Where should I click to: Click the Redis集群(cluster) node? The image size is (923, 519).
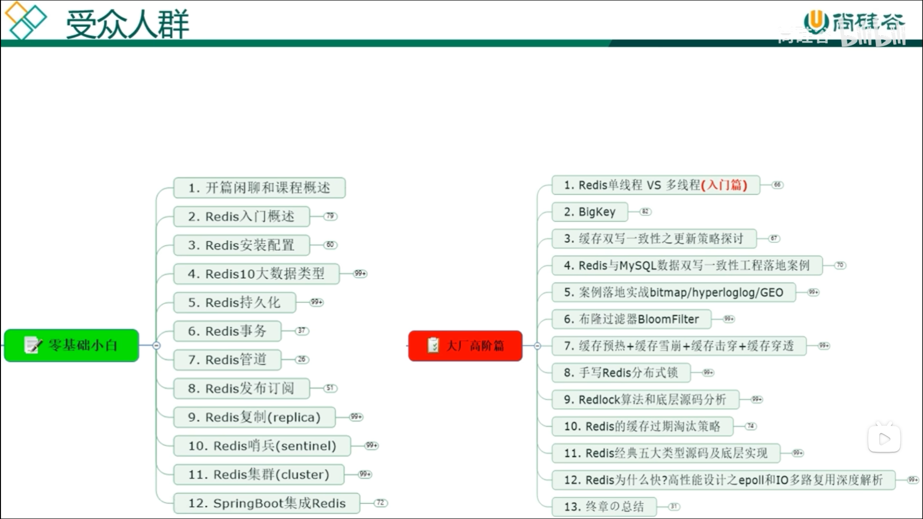(x=258, y=475)
